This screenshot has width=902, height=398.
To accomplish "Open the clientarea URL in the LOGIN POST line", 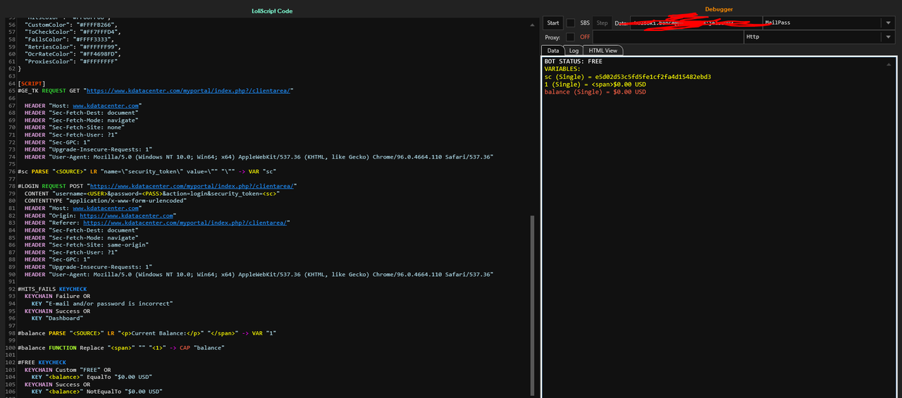I will coord(193,186).
